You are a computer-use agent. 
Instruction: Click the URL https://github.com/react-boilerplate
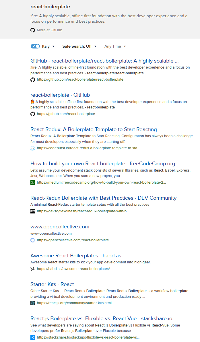(66, 114)
